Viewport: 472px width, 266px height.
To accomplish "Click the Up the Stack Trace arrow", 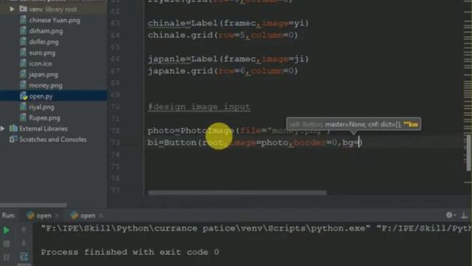I will pyautogui.click(x=24, y=231).
